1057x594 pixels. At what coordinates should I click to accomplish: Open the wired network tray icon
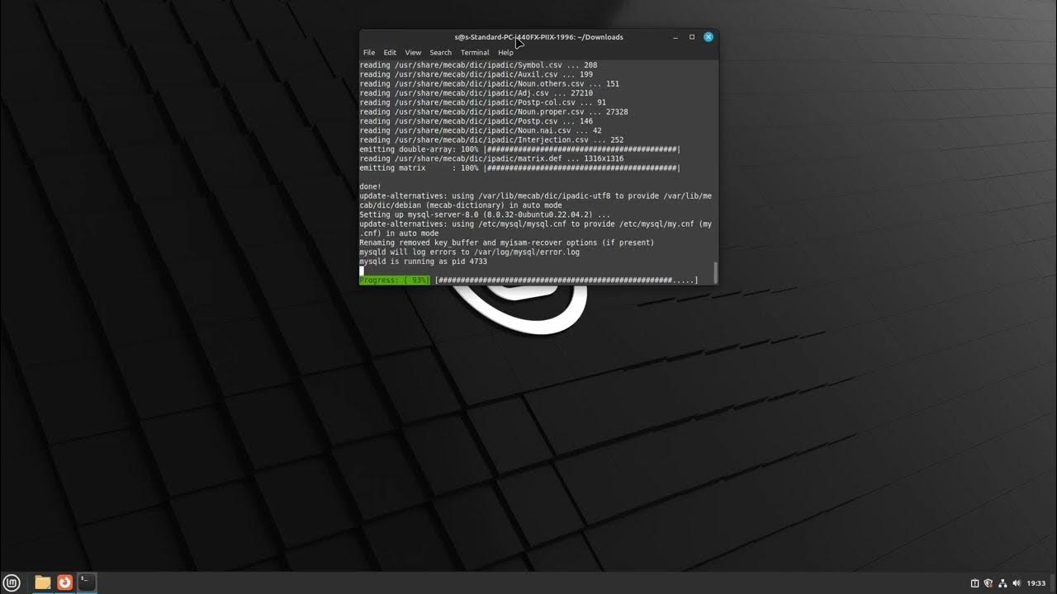(1002, 583)
